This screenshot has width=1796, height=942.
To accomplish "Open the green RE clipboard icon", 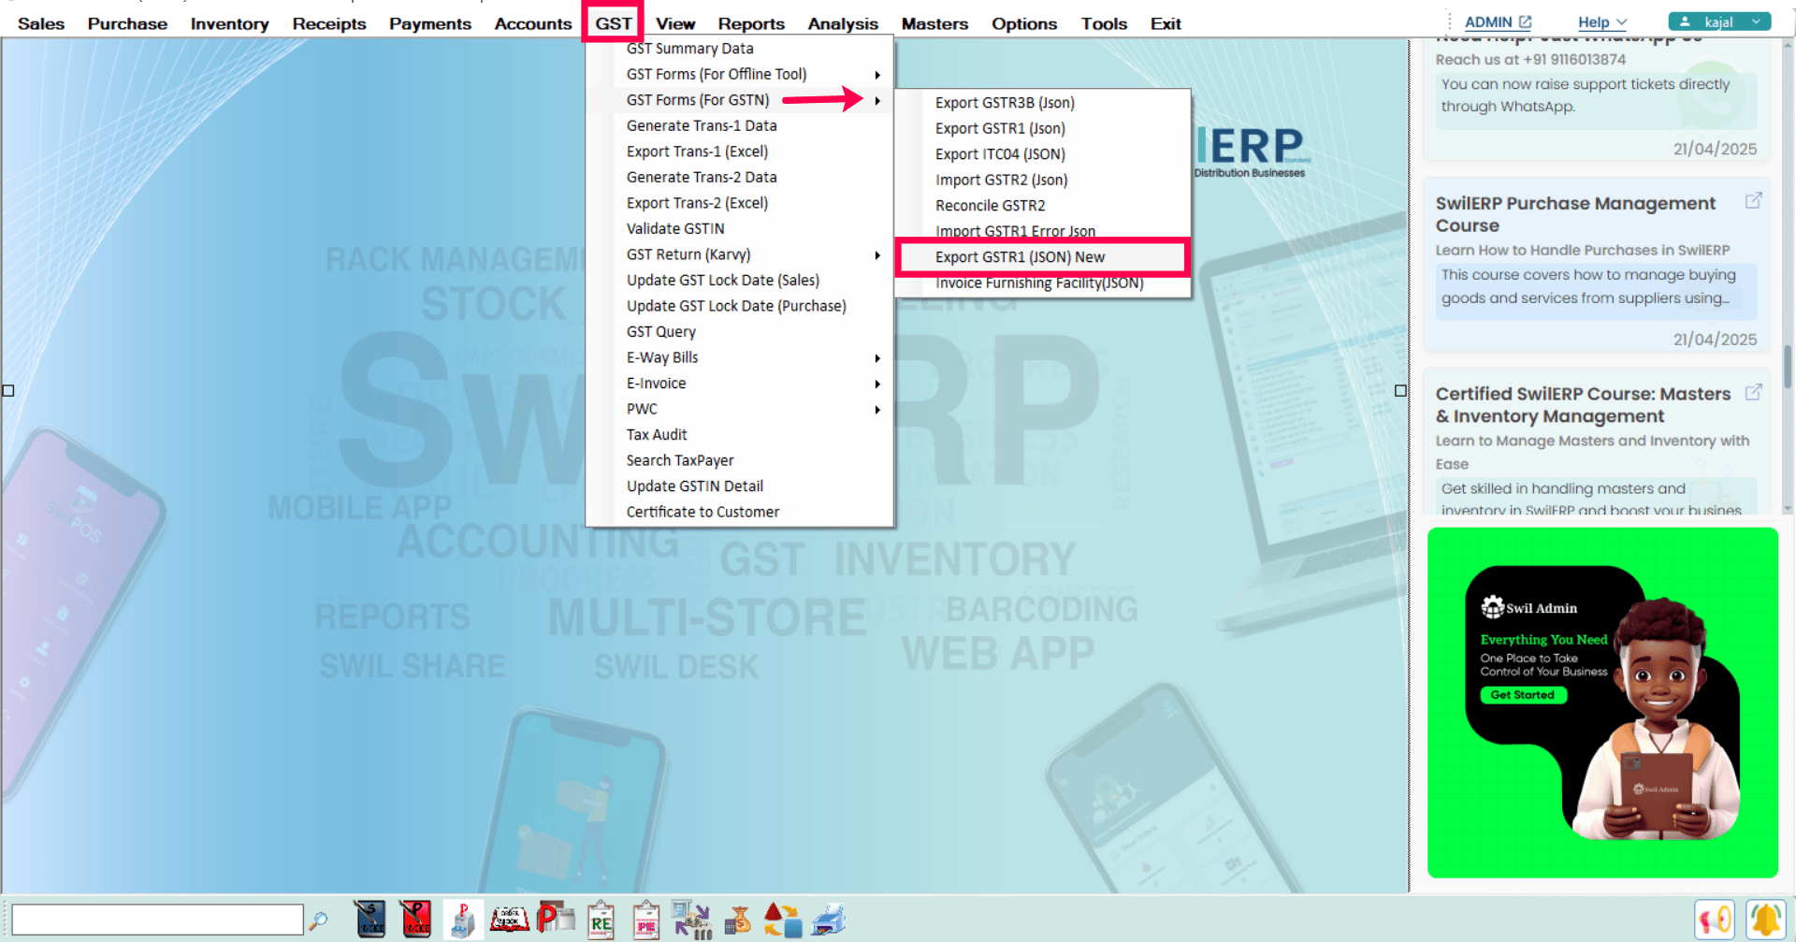I will click(601, 920).
